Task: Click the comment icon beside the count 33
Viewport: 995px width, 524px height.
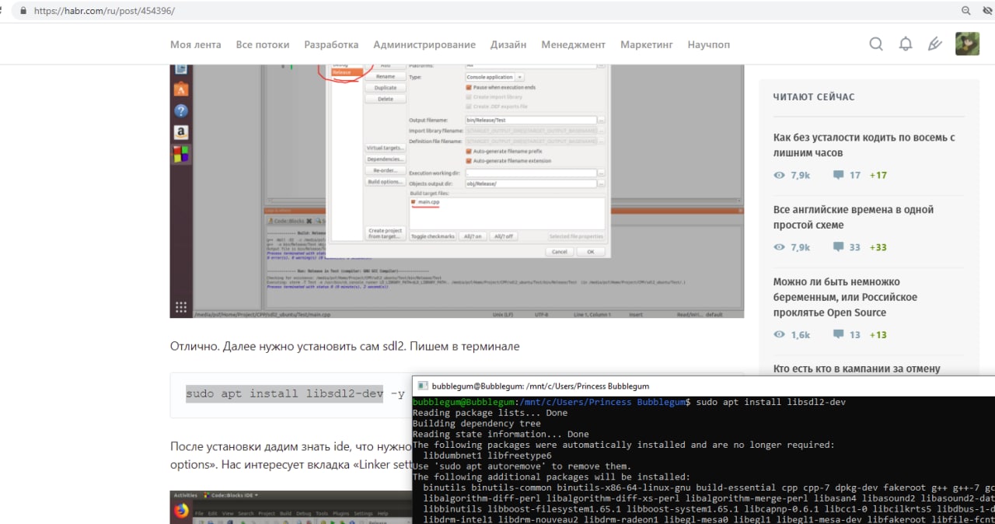Action: tap(838, 247)
